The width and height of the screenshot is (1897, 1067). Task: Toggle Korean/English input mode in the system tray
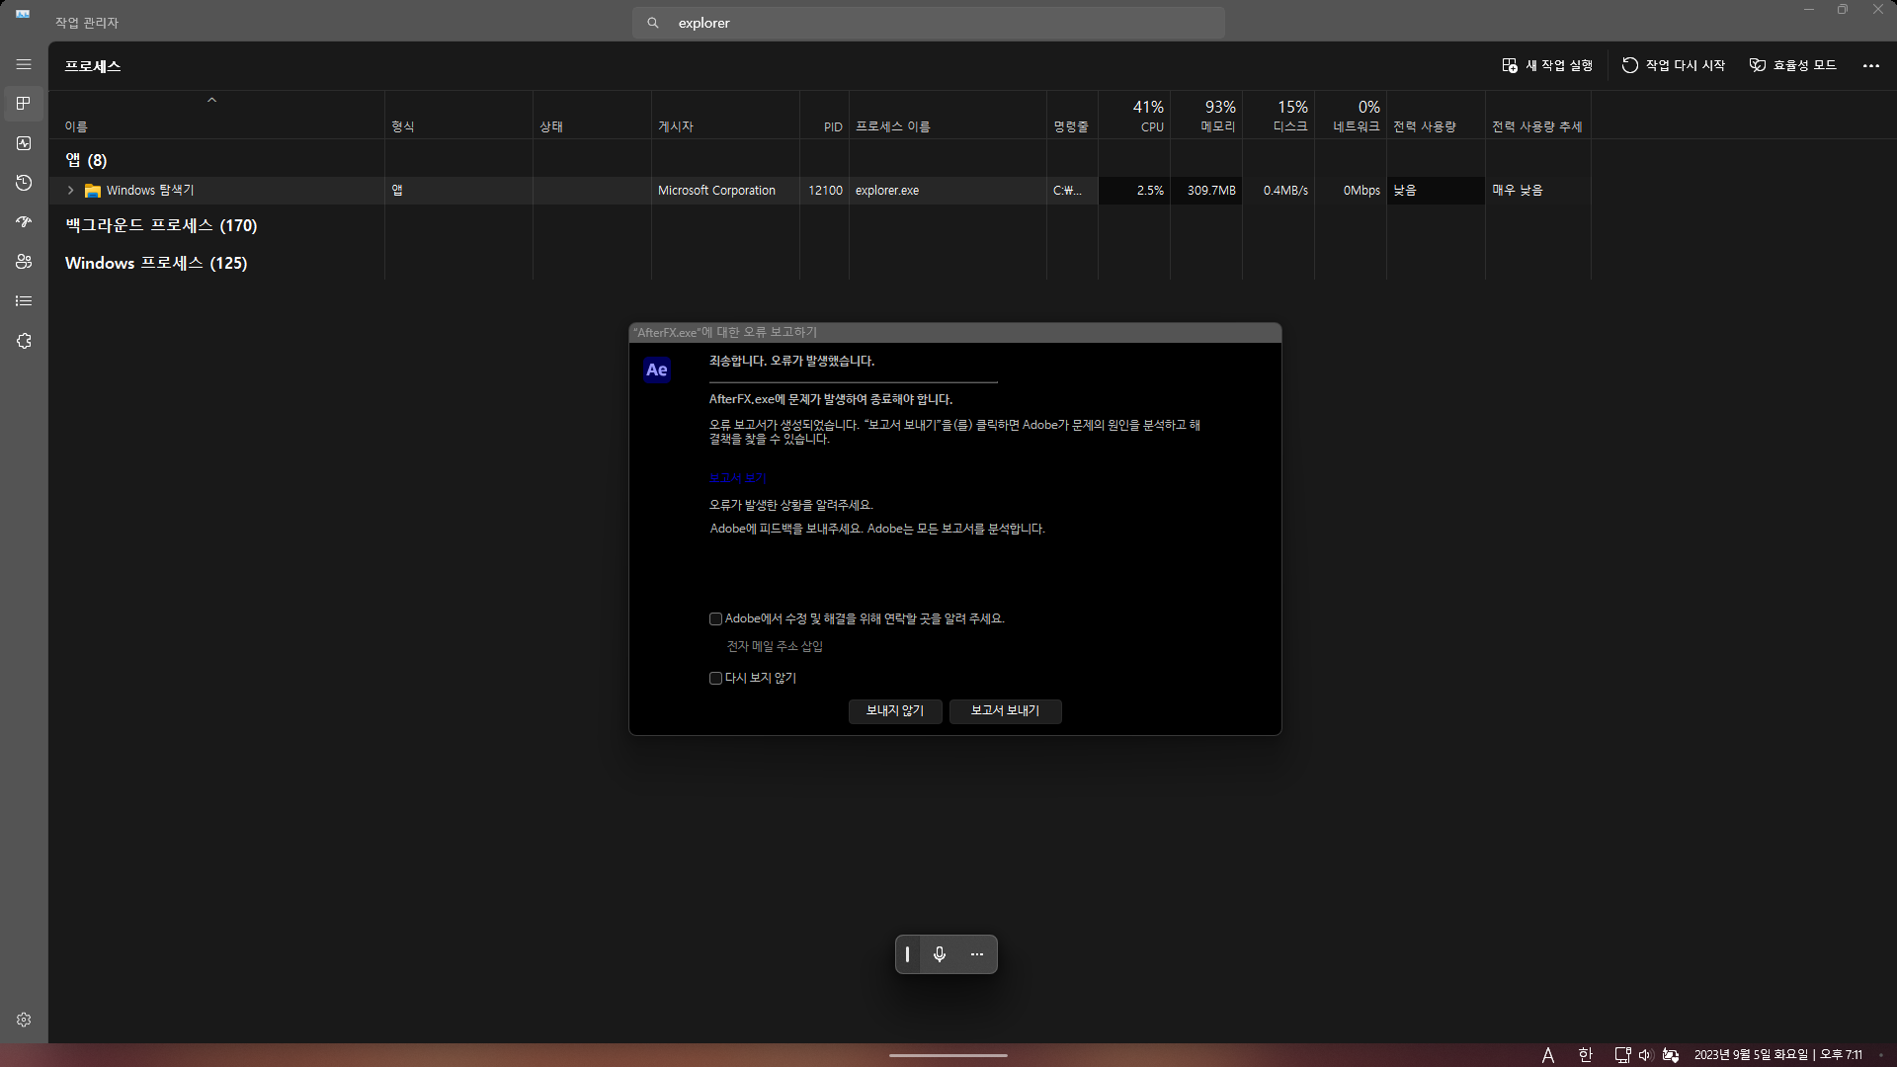pyautogui.click(x=1585, y=1054)
